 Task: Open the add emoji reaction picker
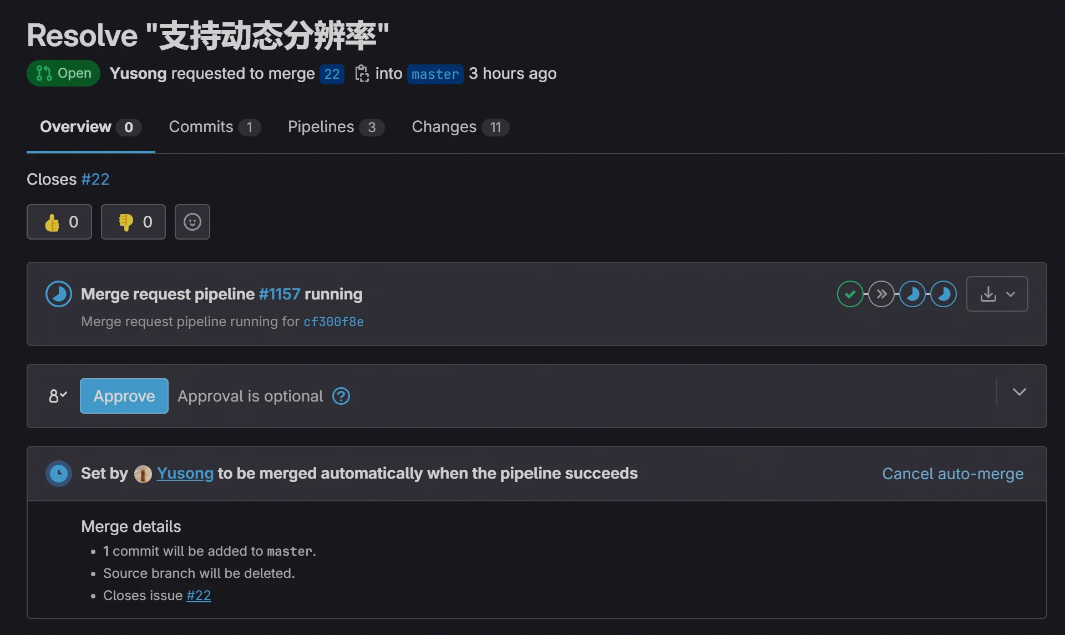192,222
